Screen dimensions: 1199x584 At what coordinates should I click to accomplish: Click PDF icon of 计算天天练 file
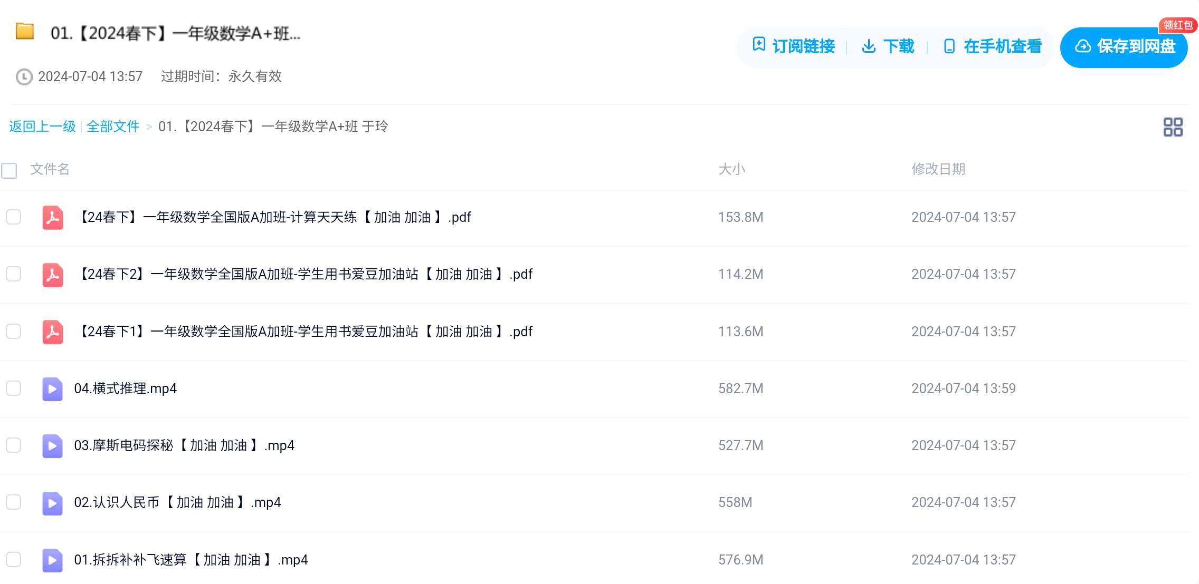[x=53, y=217]
